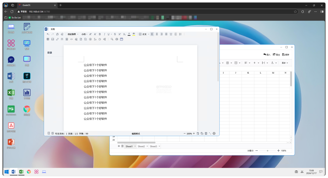Click the 导出 export button in spreadsheet
The height and width of the screenshot is (178, 328).
(x=276, y=55)
